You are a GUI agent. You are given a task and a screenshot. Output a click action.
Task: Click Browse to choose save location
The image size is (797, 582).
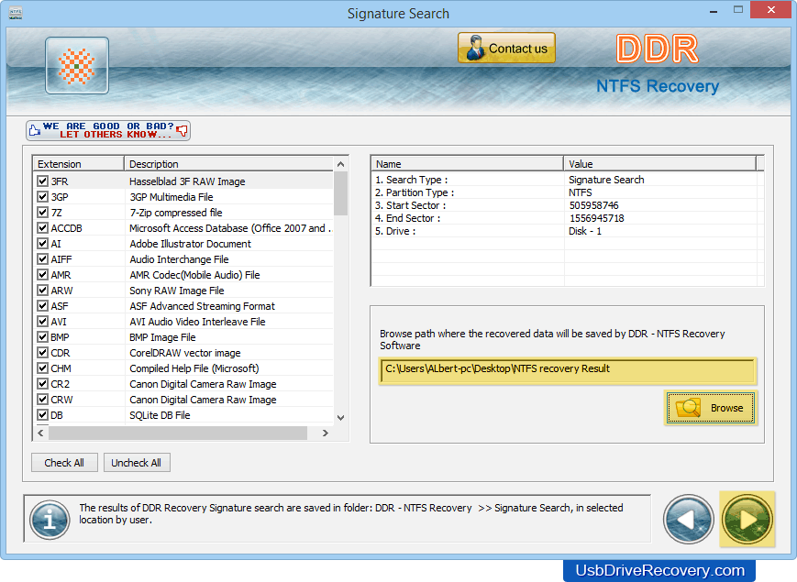(711, 408)
